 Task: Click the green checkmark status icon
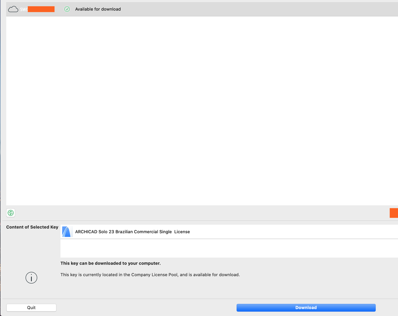(x=67, y=9)
